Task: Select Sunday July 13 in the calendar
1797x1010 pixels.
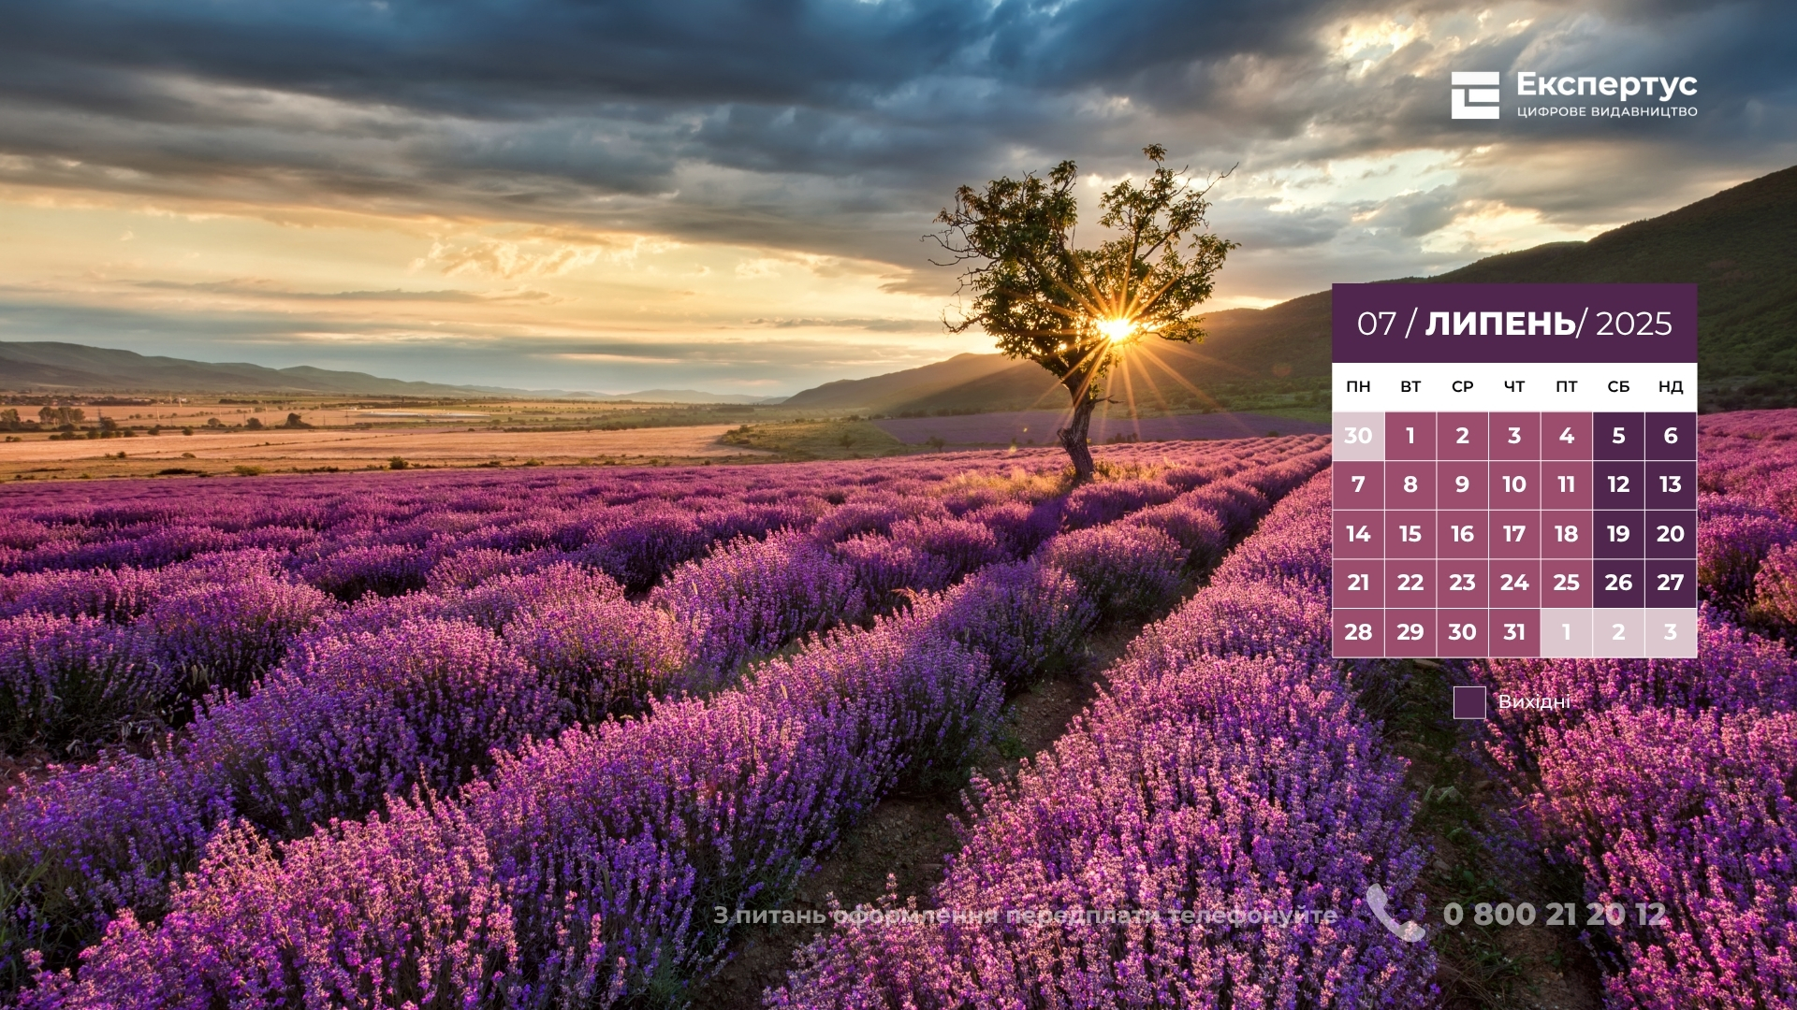Action: pyautogui.click(x=1671, y=484)
